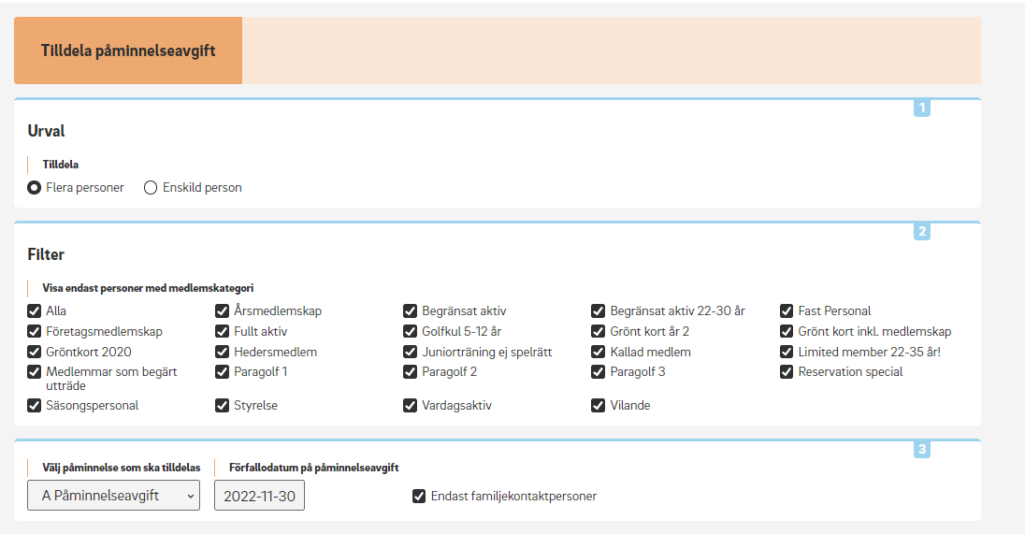Open the A Påminnelseavgift dropdown
The height and width of the screenshot is (534, 1025).
coord(113,496)
